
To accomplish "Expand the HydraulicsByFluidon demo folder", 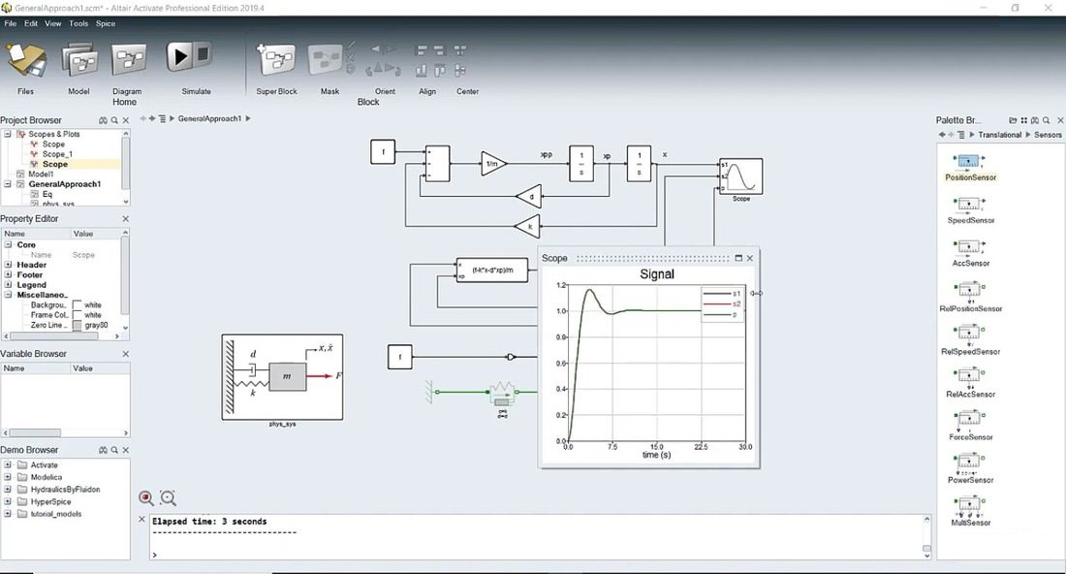I will pos(8,489).
